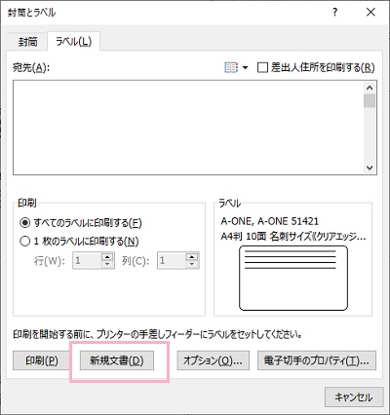
Task: Open オプション(O)... settings
Action: click(213, 360)
